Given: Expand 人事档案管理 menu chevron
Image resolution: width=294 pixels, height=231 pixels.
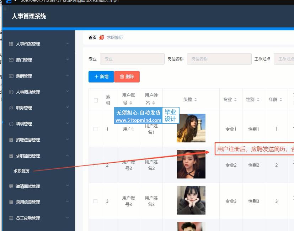Looking at the screenshot, I should click(x=68, y=43).
